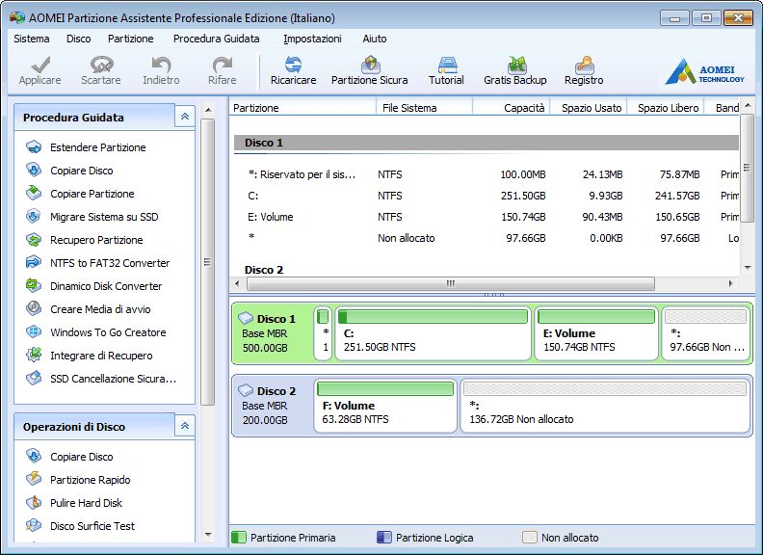Collapse the Procedura Guidata panel
The width and height of the screenshot is (763, 555).
coord(185,117)
